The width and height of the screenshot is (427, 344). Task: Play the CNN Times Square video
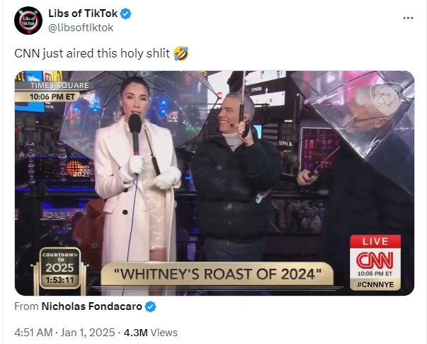point(215,183)
